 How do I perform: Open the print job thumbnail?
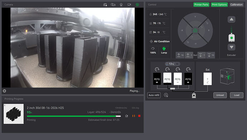tap(14, 114)
